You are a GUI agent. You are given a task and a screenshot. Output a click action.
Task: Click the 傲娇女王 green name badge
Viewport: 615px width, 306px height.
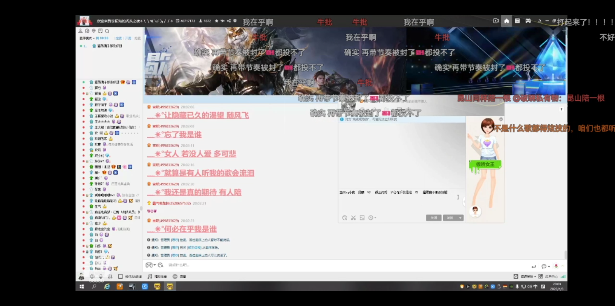point(485,164)
